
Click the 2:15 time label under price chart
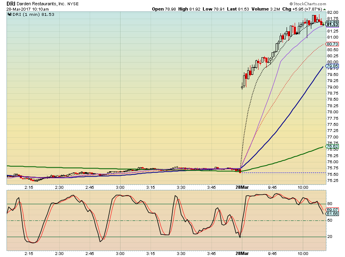(28, 188)
